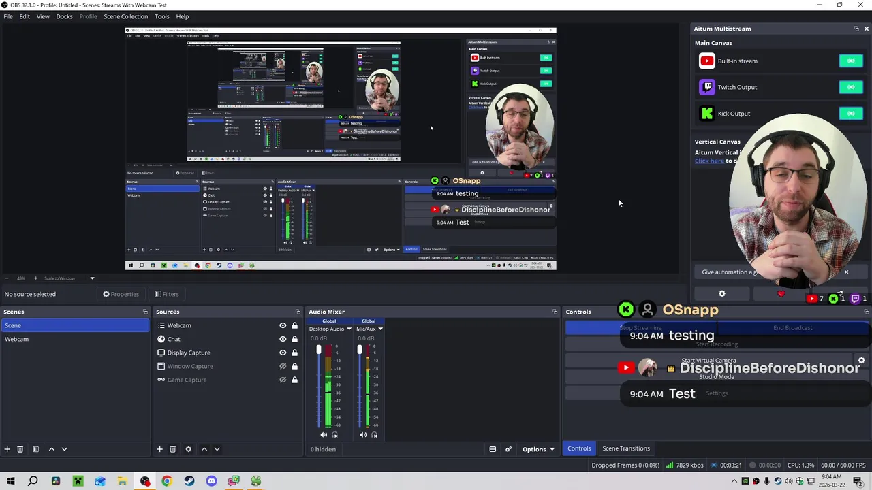
Task: Add a new scene with plus icon
Action: [x=7, y=449]
